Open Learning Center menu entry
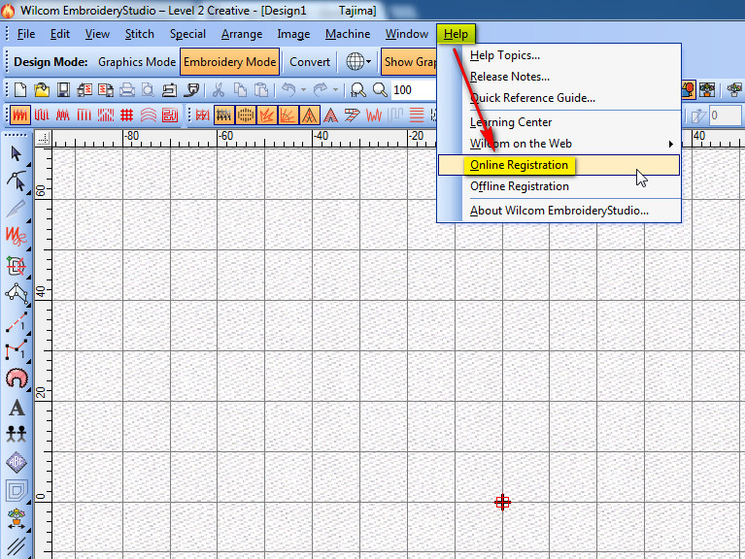Screen dimensions: 745x559 (x=559, y=122)
